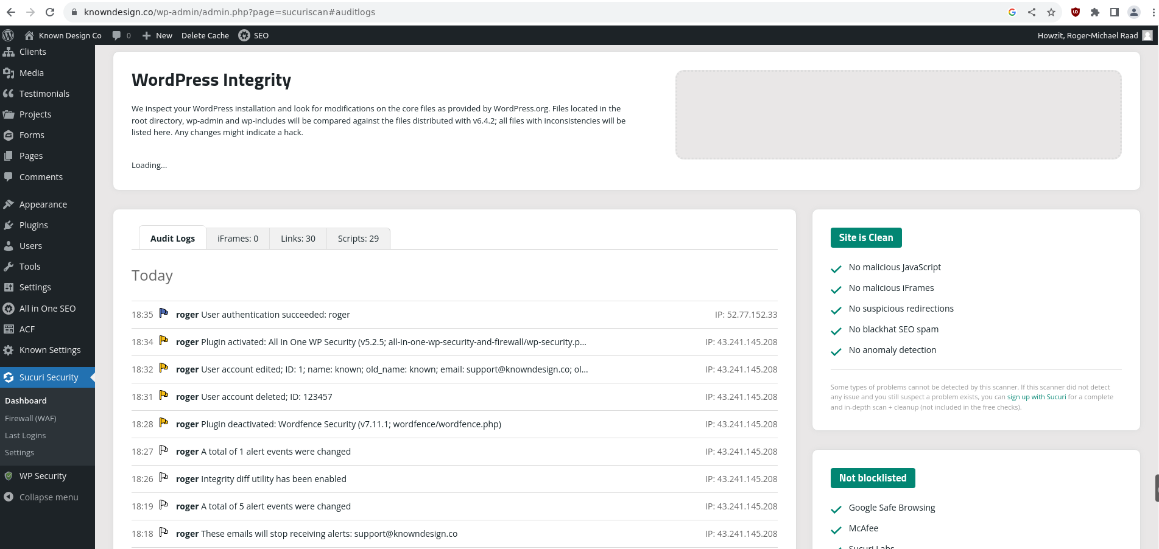Click the Media sidebar icon
This screenshot has height=549, width=1159.
9,73
